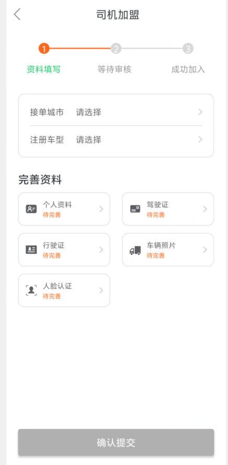
Task: Expand 驾驶证 card chevron
Action: point(205,209)
